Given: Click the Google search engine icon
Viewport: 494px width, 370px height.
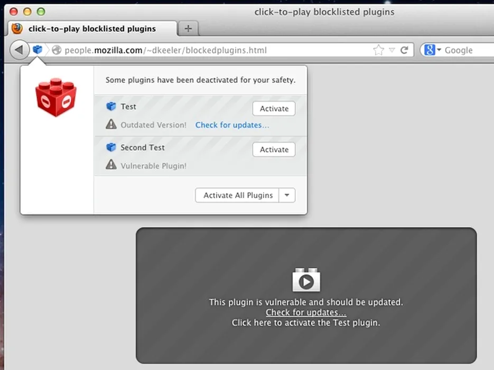Looking at the screenshot, I should click(x=429, y=50).
